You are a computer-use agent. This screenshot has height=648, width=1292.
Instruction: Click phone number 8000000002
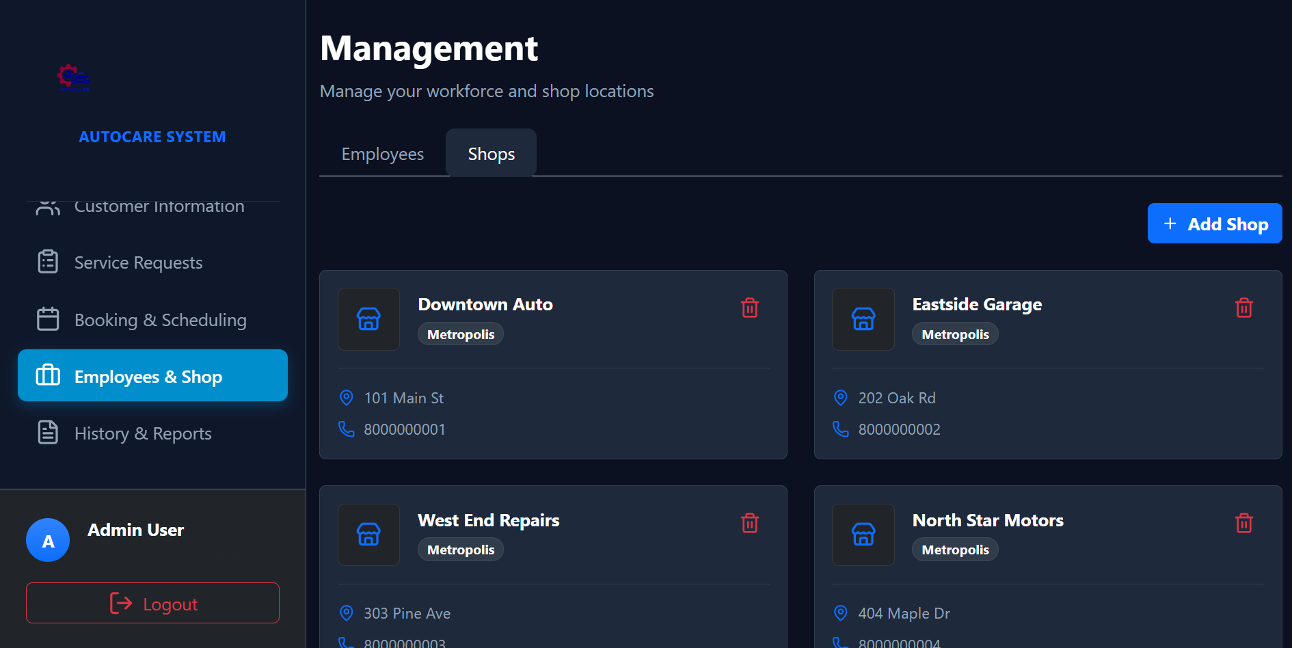[x=899, y=429]
